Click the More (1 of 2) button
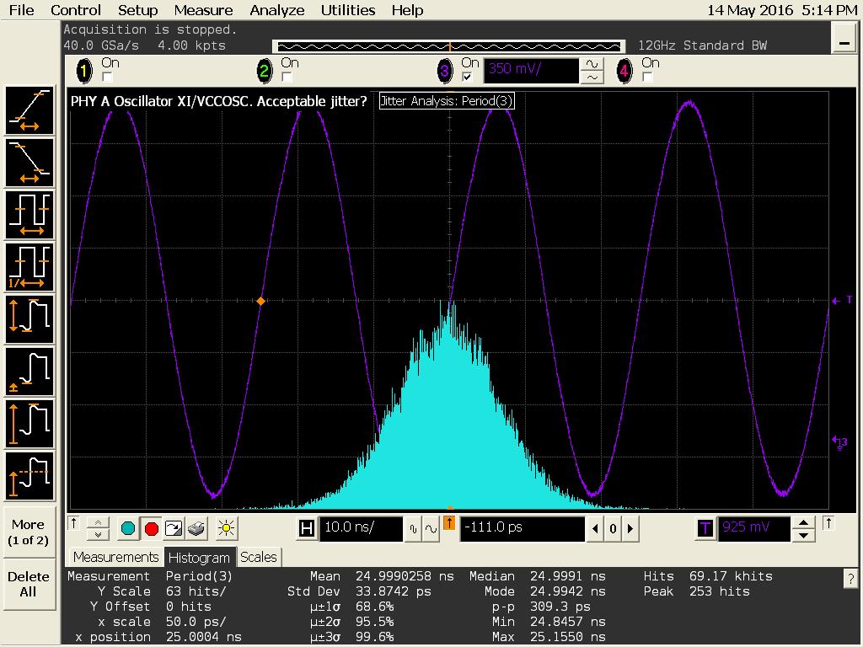The width and height of the screenshot is (863, 647). 28,532
